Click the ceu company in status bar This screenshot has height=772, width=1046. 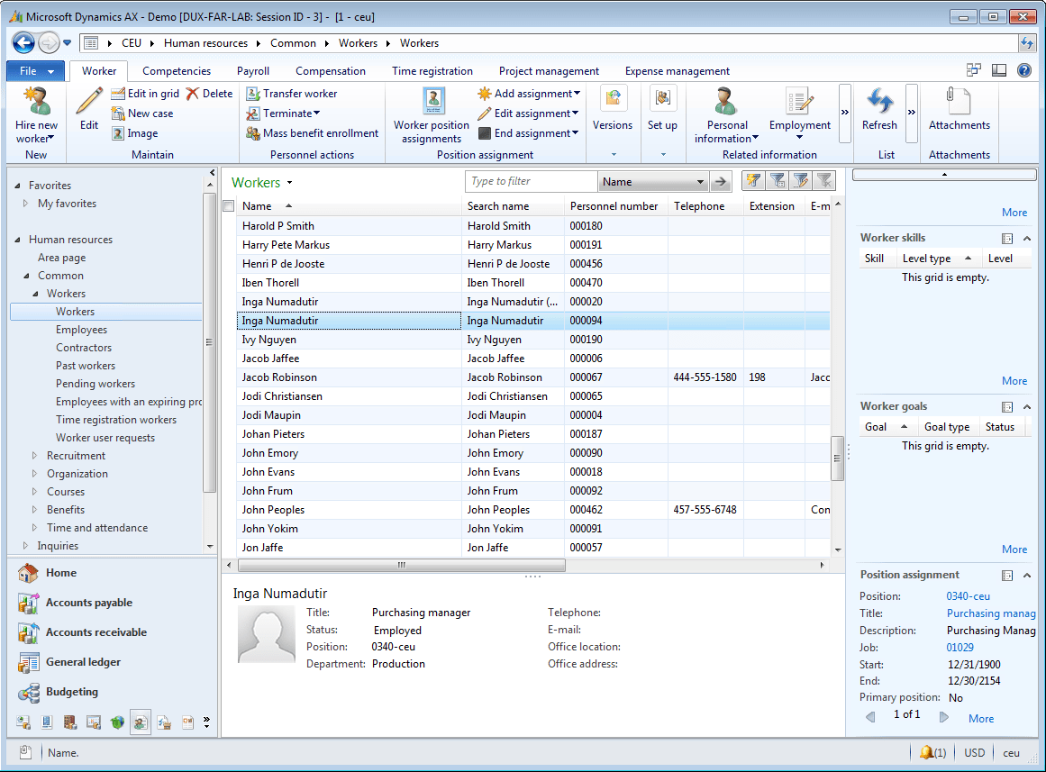[1011, 753]
